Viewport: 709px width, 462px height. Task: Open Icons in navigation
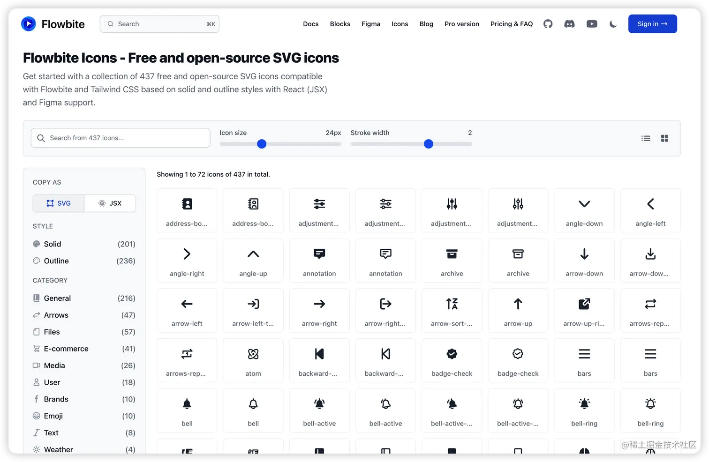(400, 24)
